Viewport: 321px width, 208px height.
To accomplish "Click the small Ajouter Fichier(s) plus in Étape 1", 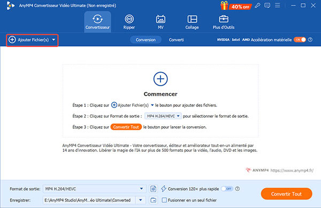I will [x=114, y=105].
